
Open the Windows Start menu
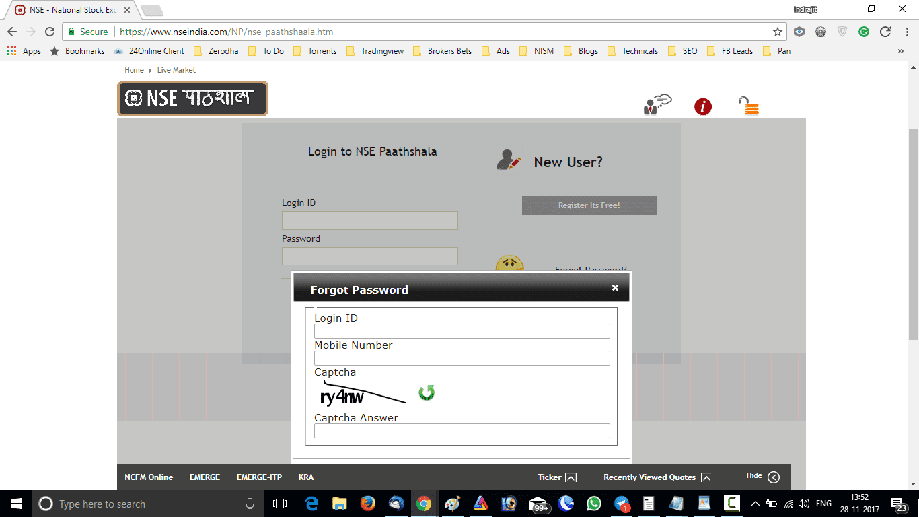[16, 504]
